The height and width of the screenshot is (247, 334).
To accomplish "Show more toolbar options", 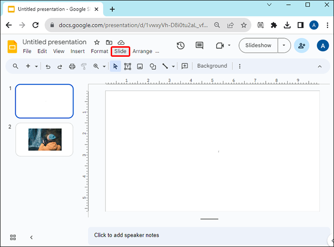I will [x=240, y=66].
